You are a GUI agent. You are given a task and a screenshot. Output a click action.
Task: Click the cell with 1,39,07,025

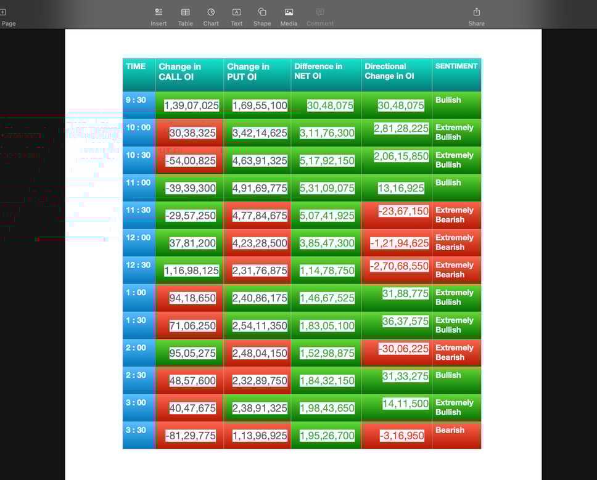tap(189, 105)
